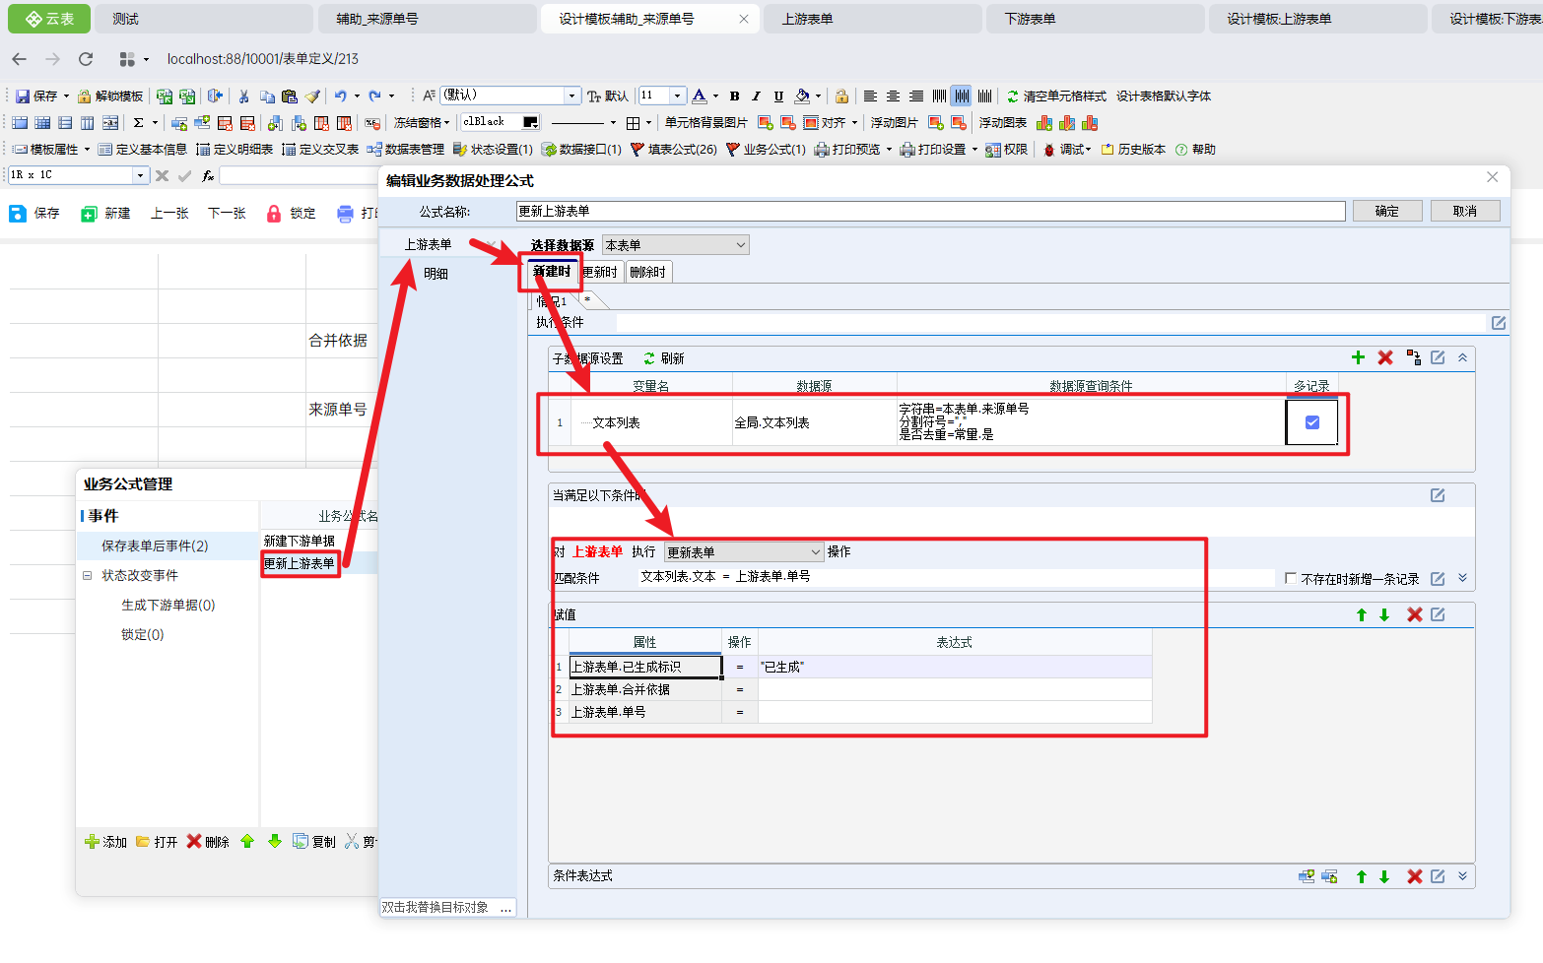Open the clBlack color swatch picker
This screenshot has width=1543, height=963.
tap(530, 122)
